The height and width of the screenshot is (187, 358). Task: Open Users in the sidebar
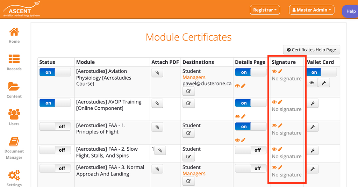[x=14, y=117]
